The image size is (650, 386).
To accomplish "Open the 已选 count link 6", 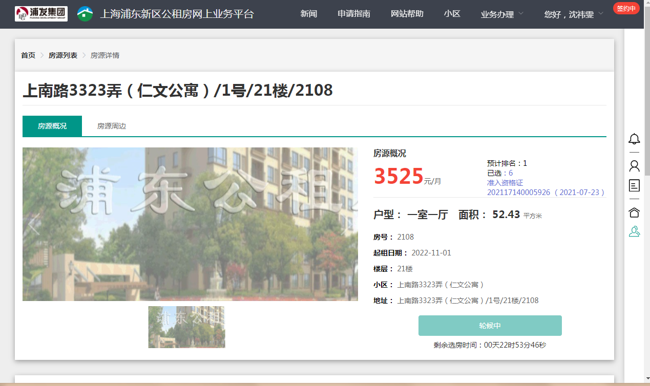I will (x=511, y=173).
